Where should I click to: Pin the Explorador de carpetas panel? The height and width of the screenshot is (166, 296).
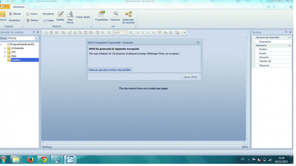pyautogui.click(x=34, y=32)
